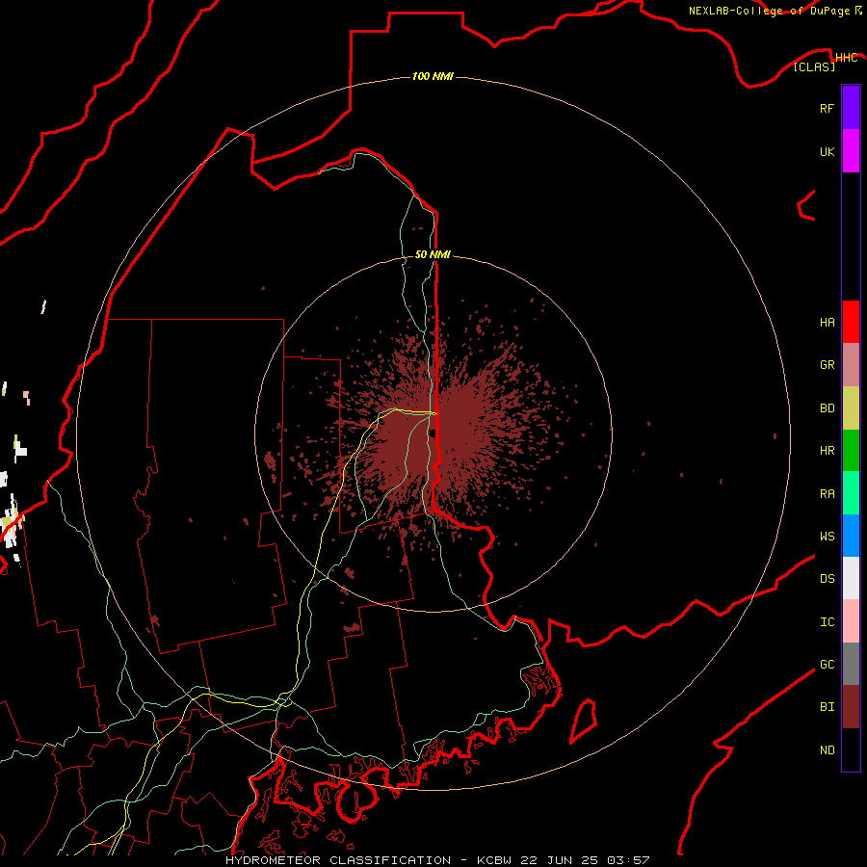Click the UK legend label

(827, 151)
